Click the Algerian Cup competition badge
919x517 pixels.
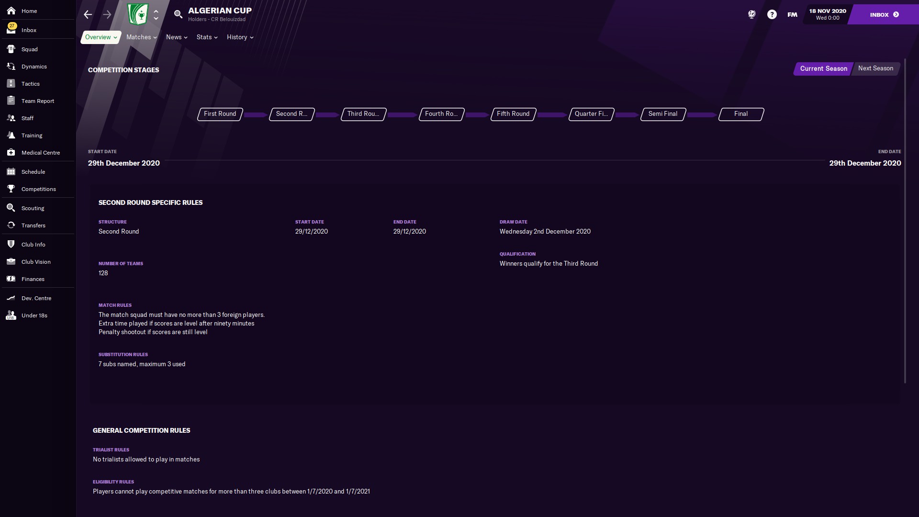pyautogui.click(x=138, y=14)
